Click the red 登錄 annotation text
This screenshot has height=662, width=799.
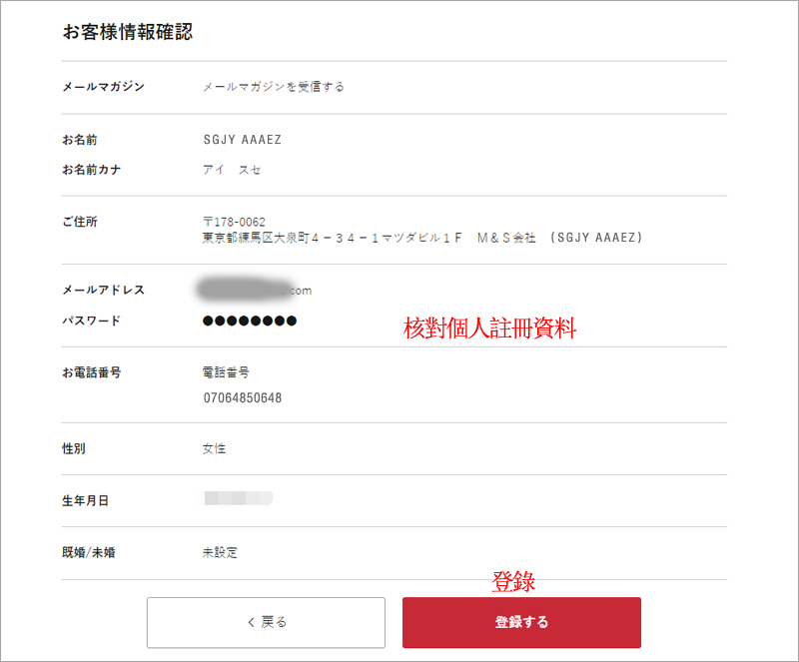pos(513,581)
